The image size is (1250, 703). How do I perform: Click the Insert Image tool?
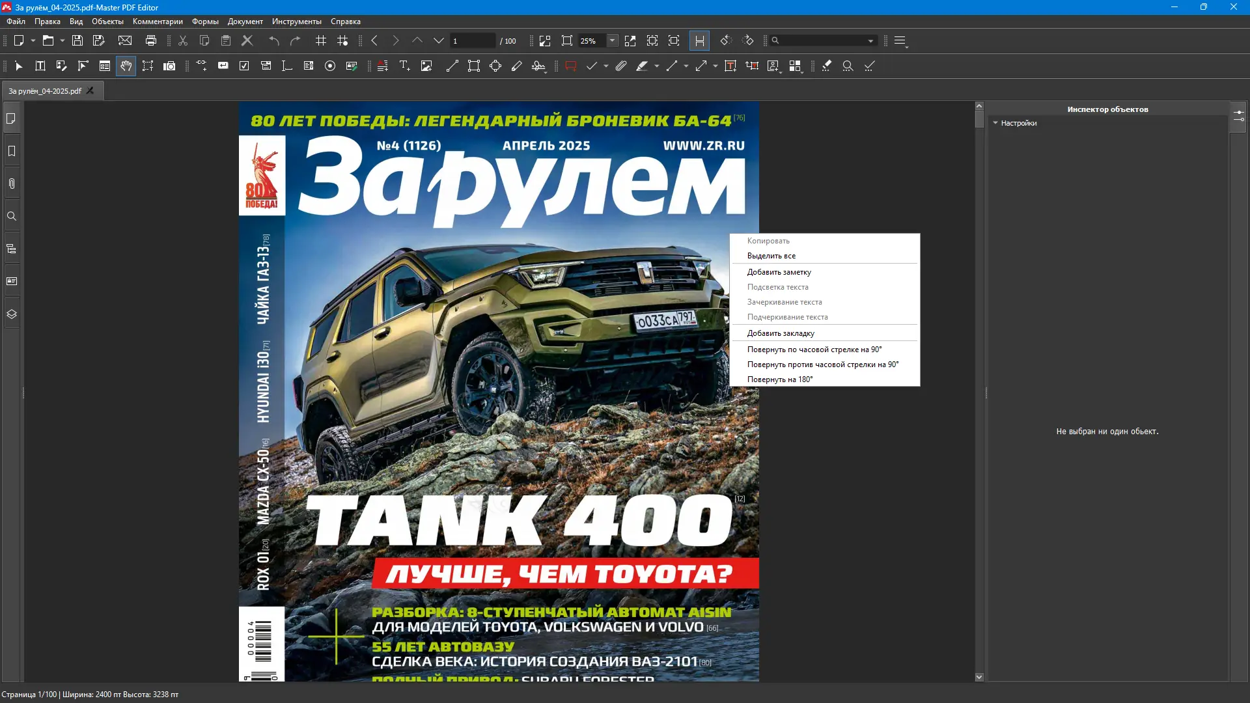(x=426, y=66)
